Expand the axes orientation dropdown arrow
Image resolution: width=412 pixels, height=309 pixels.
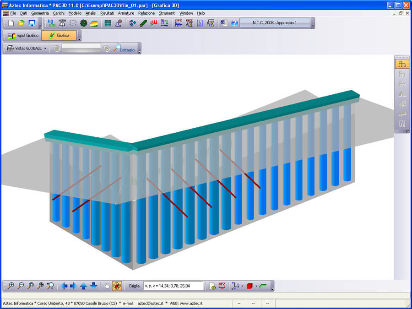pos(242,286)
